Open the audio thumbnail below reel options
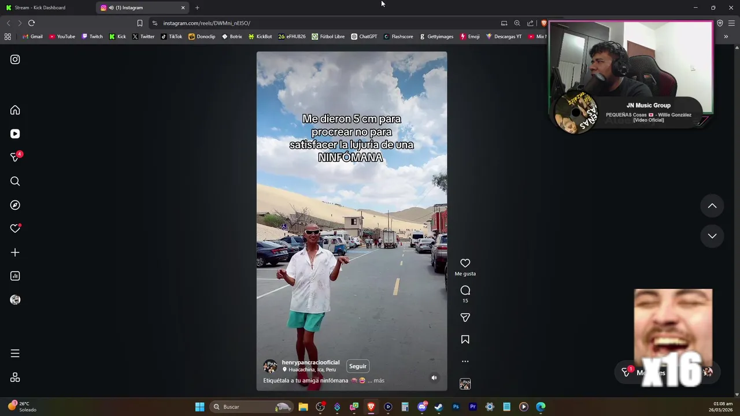Image resolution: width=740 pixels, height=416 pixels. coord(465,384)
